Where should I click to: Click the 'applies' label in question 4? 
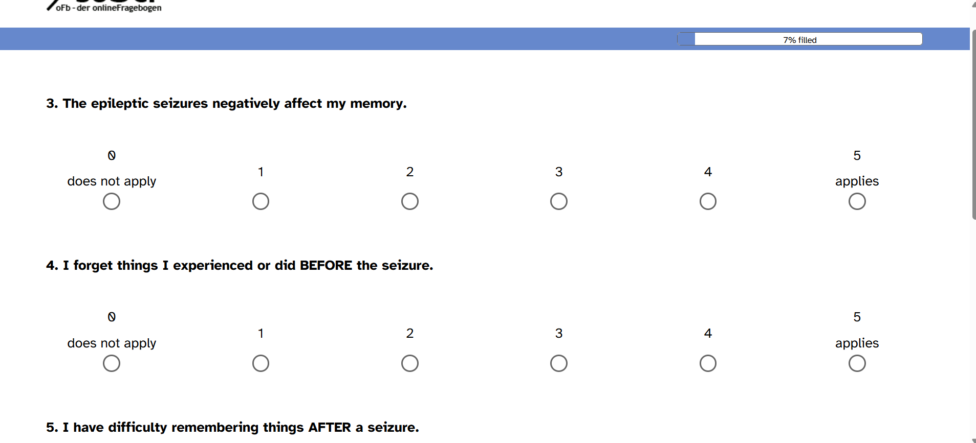[857, 343]
